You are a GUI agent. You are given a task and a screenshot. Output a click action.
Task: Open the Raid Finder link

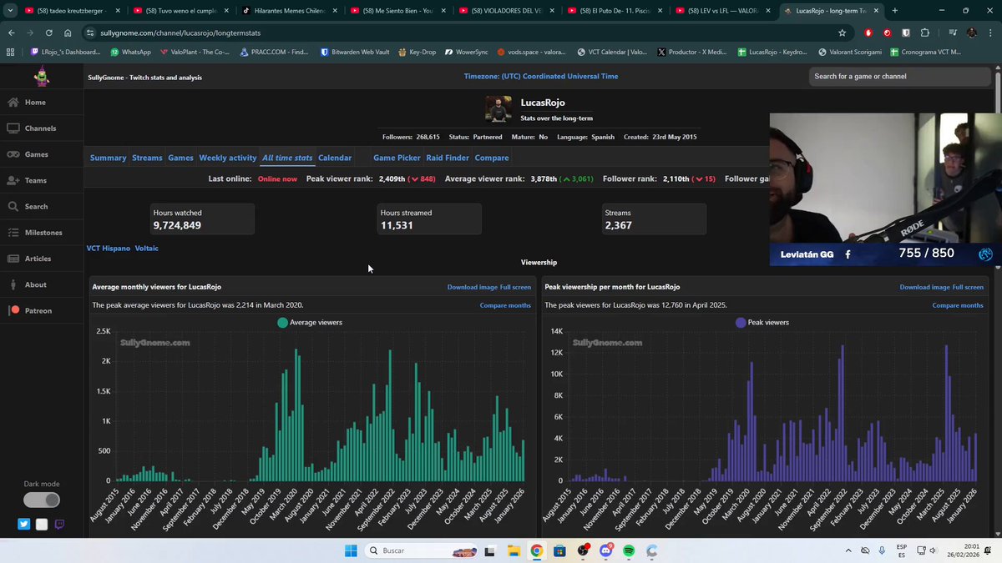pos(448,158)
